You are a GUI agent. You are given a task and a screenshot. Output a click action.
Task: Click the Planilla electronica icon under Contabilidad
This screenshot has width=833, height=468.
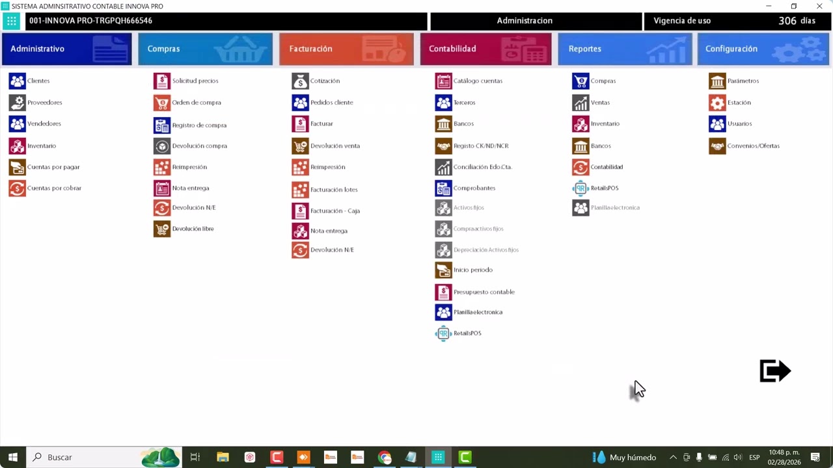tap(443, 312)
